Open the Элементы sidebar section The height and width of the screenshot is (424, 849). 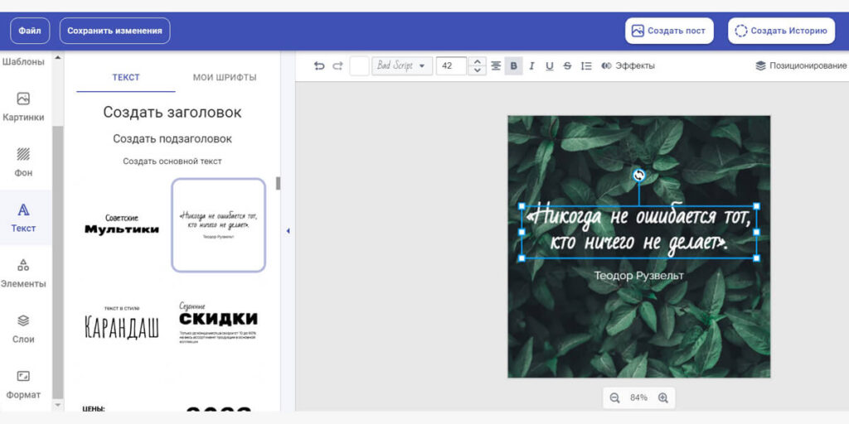[23, 273]
